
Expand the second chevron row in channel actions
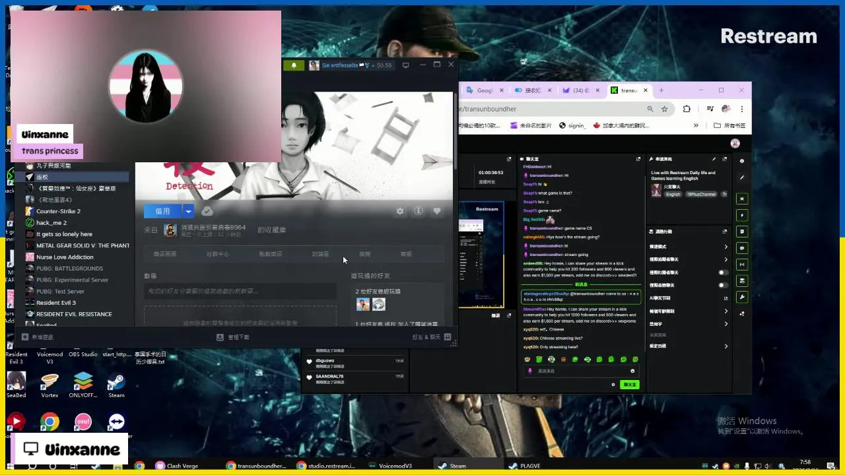pos(726,260)
